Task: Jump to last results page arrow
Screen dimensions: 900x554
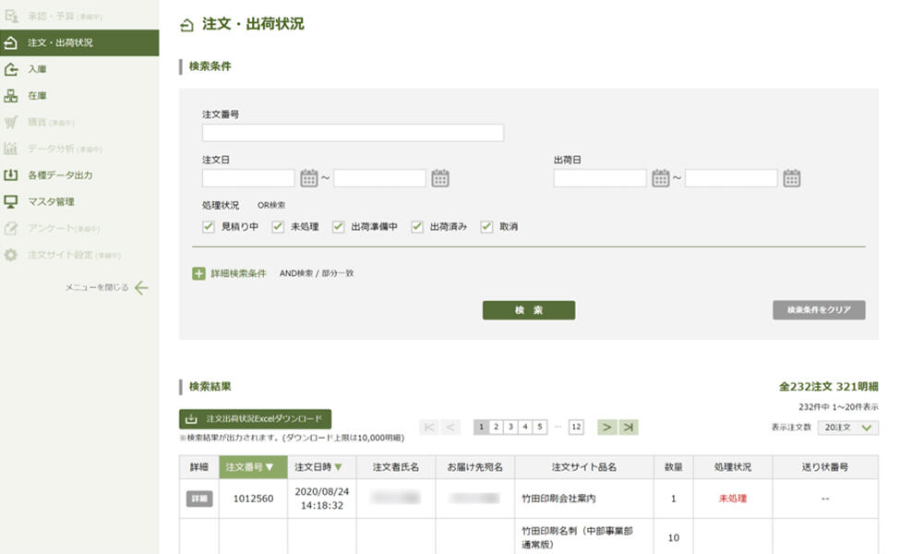Action: click(x=628, y=427)
